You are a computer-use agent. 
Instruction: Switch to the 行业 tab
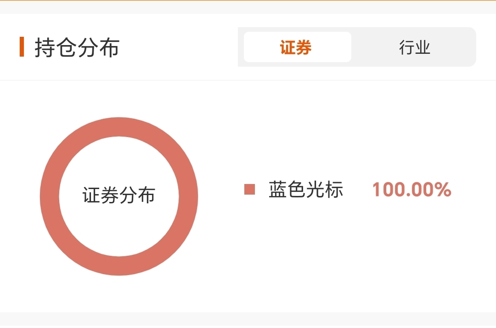click(x=414, y=47)
